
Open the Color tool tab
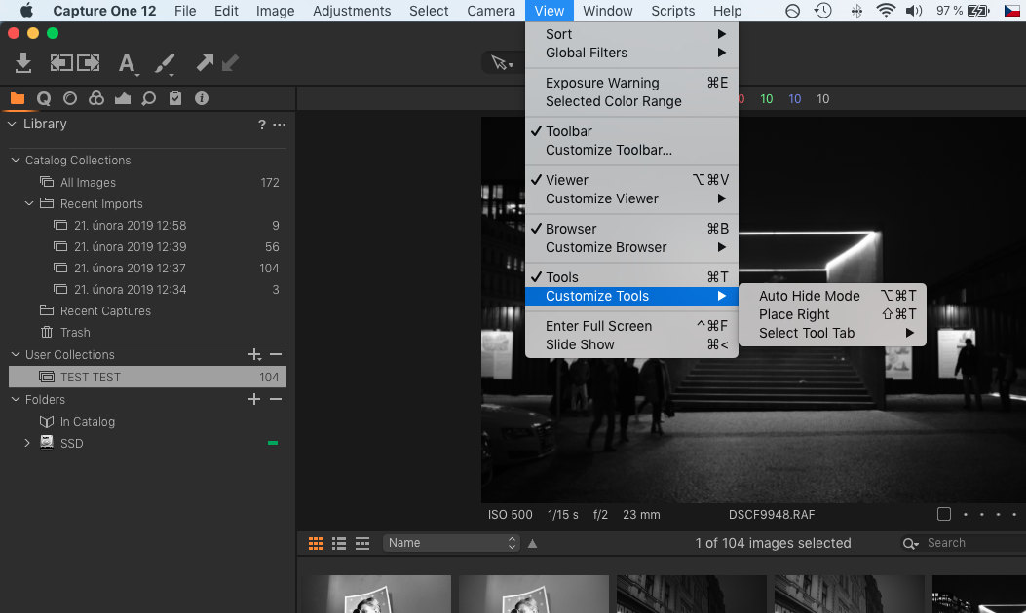coord(95,98)
